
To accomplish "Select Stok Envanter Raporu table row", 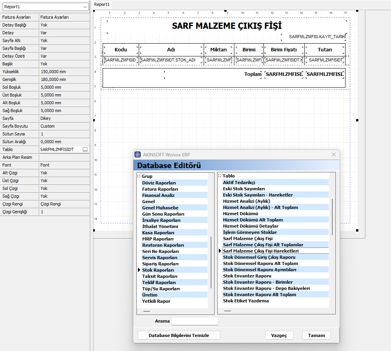I will [276, 276].
